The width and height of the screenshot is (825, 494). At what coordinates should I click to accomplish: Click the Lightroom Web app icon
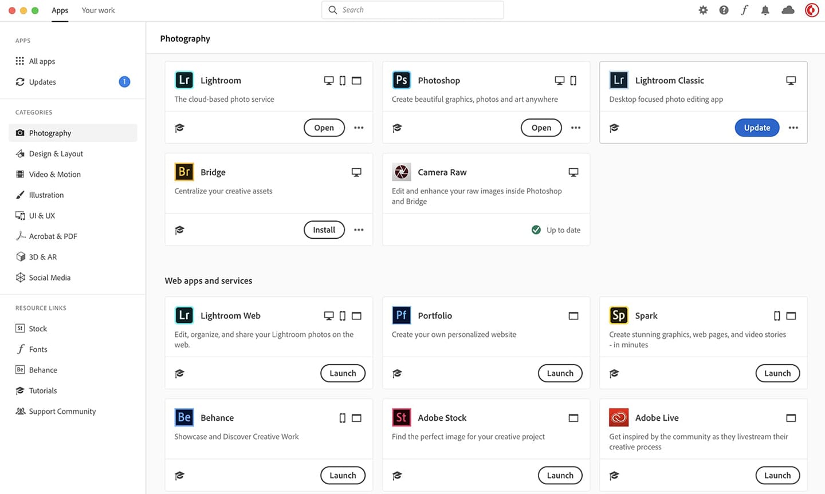click(184, 315)
